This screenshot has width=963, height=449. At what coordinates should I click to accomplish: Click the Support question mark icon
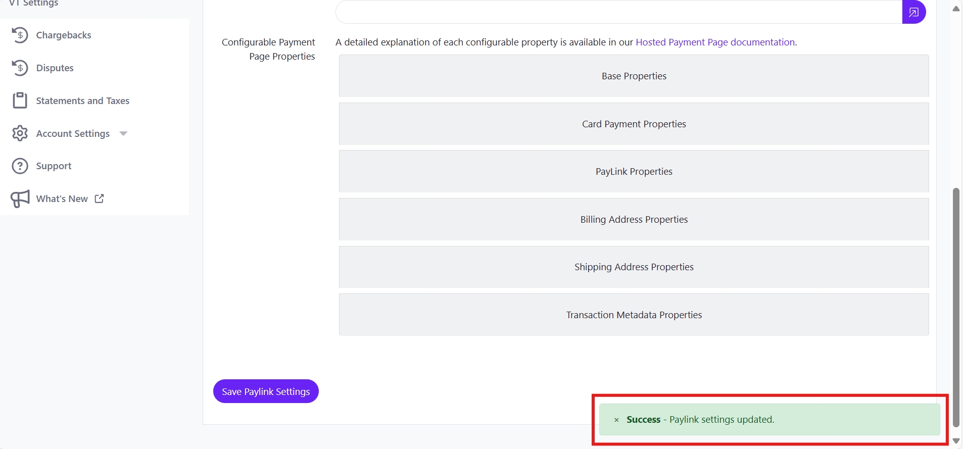tap(20, 166)
